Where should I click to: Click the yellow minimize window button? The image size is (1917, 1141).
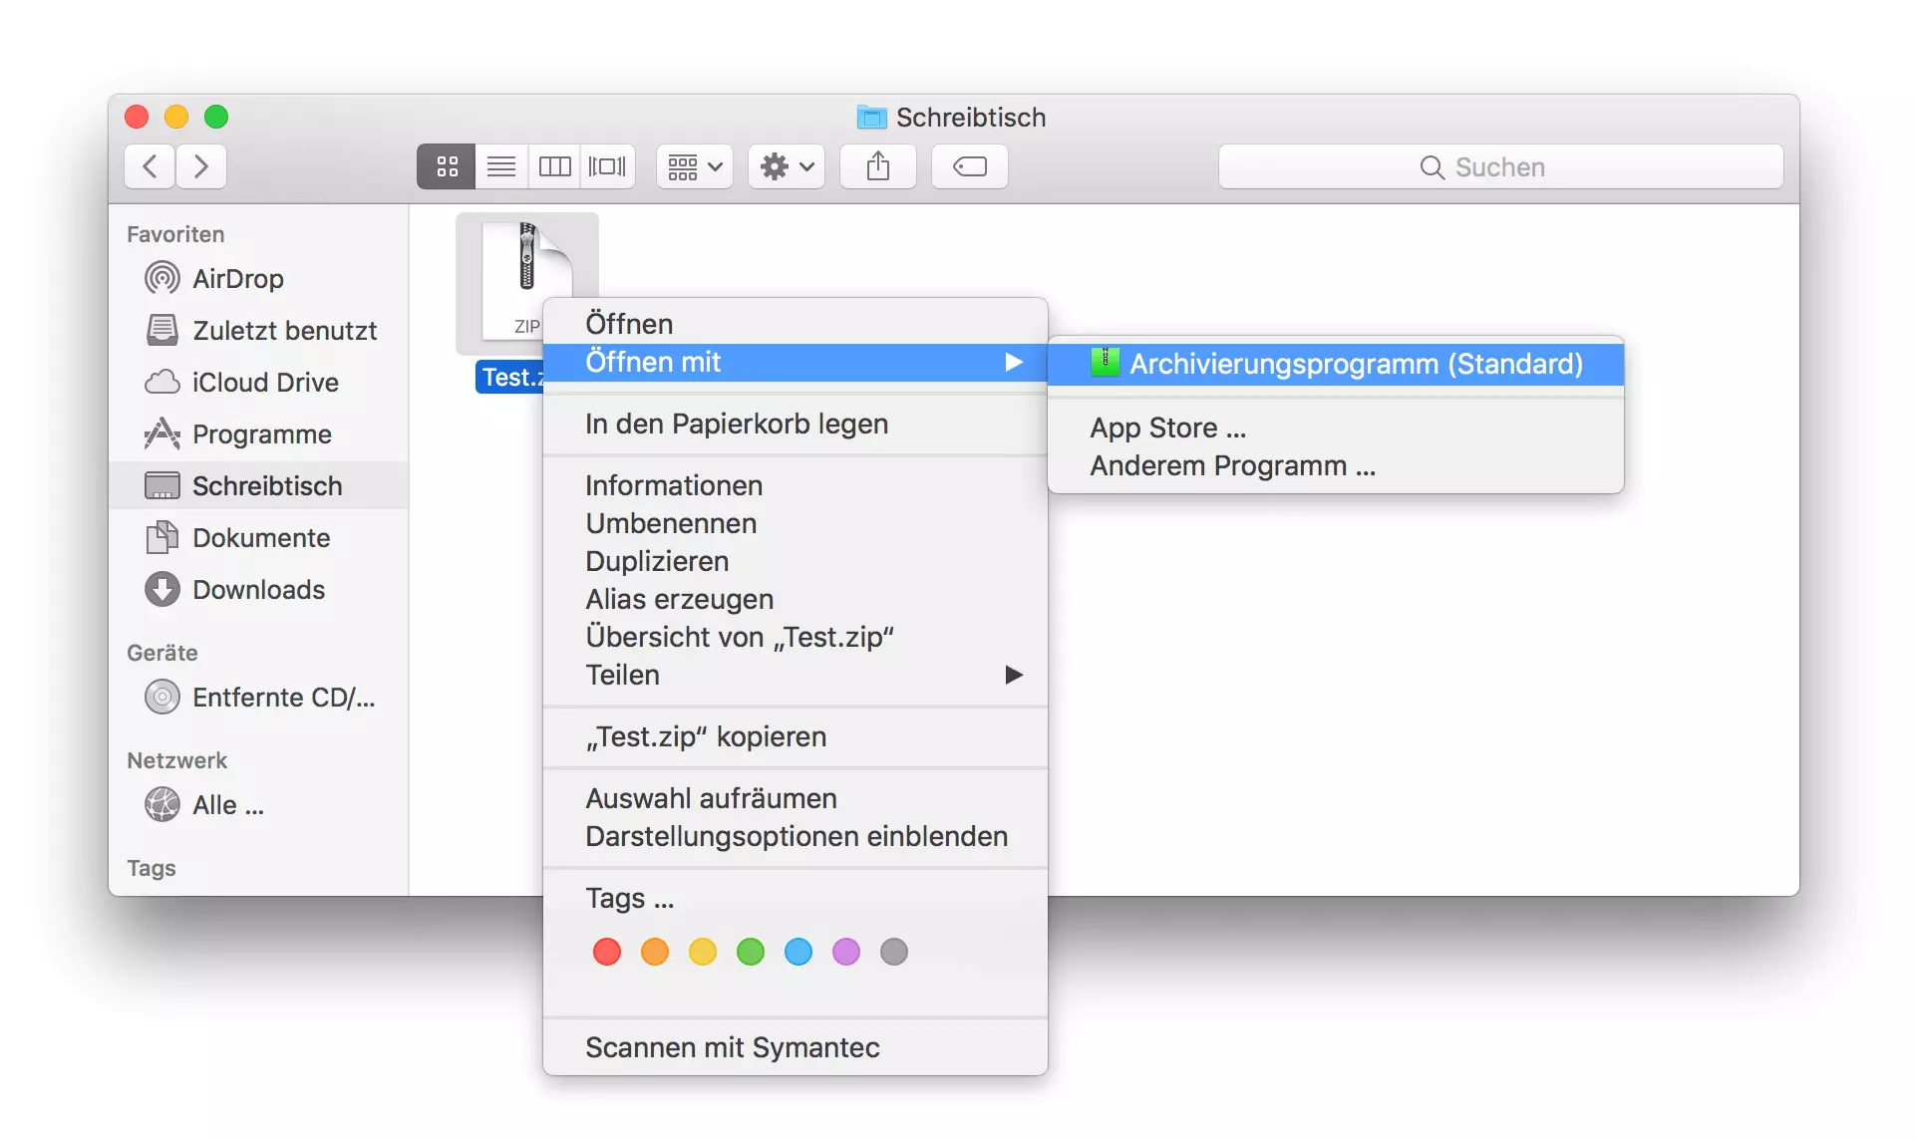click(x=176, y=117)
